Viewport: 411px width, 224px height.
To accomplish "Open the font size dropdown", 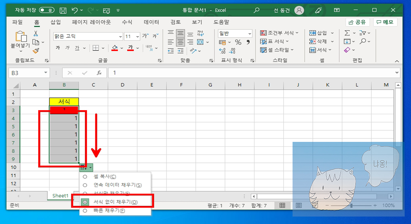I will (137, 37).
